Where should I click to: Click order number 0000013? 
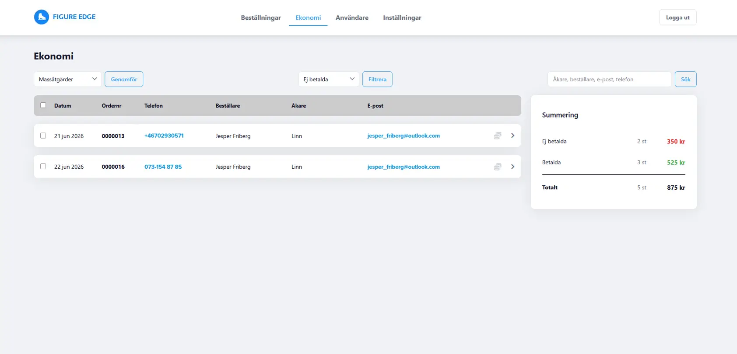113,136
